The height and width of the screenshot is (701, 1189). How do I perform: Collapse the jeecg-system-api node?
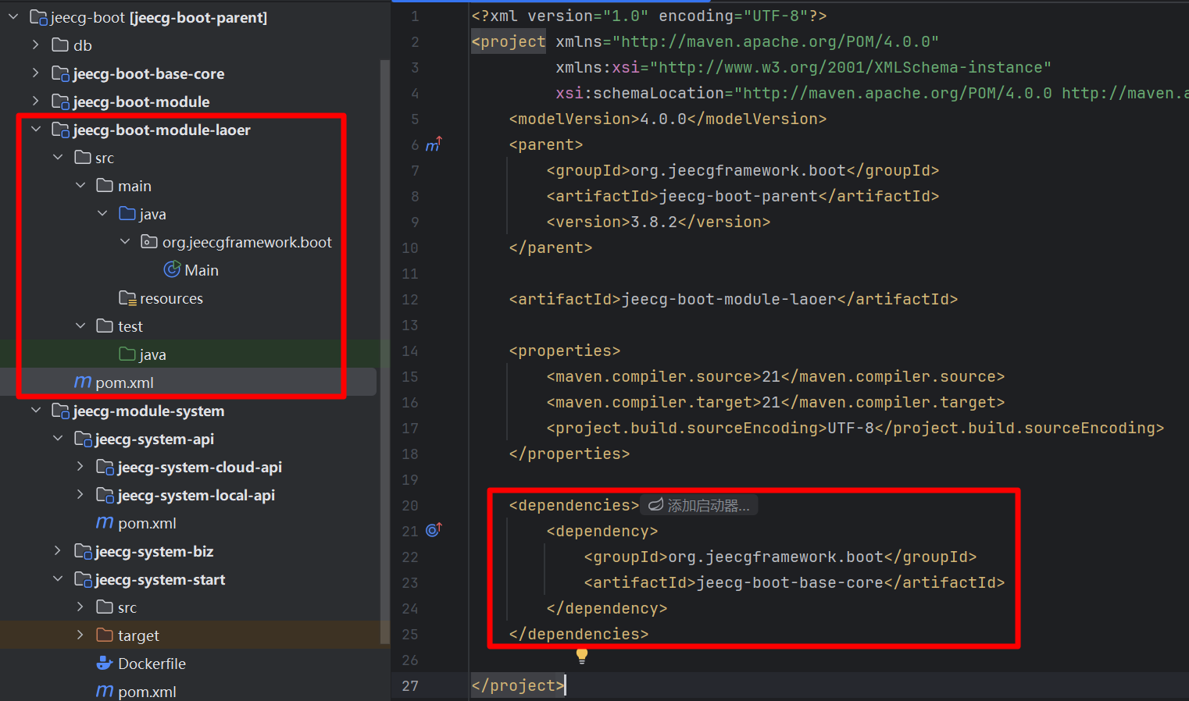click(59, 439)
